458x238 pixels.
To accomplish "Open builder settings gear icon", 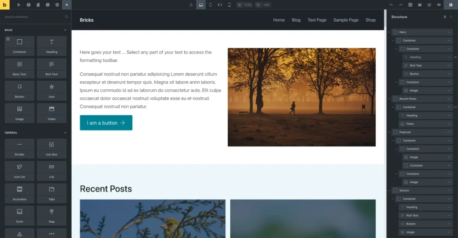I will click(57, 5).
